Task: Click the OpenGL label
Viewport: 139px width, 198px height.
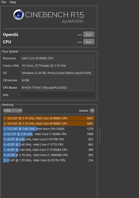Action: coord(11,35)
